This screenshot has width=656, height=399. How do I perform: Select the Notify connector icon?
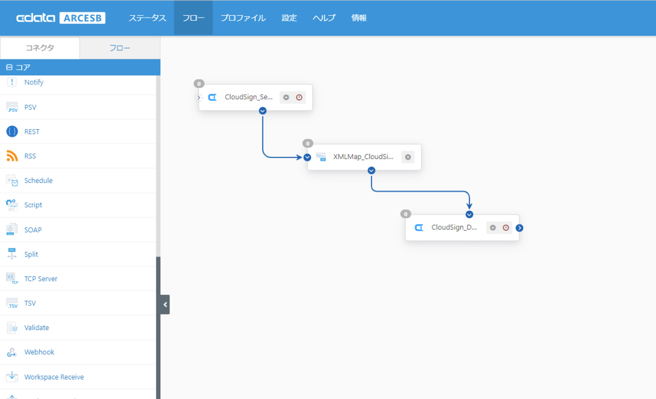pos(12,82)
